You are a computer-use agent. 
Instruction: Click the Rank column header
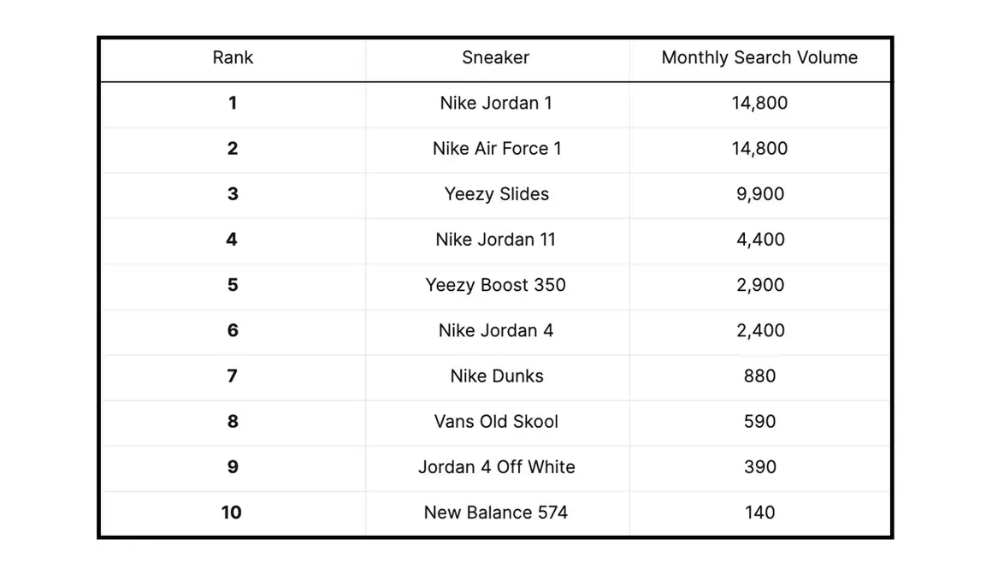point(233,58)
